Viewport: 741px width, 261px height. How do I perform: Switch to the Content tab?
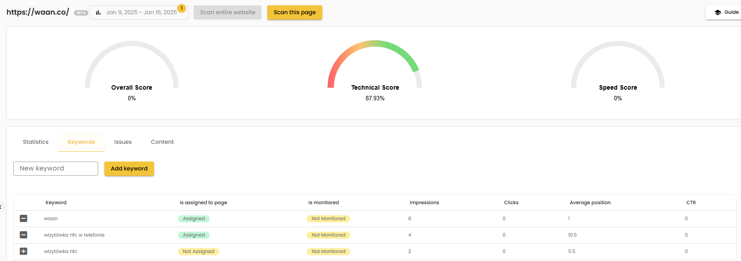(x=162, y=142)
